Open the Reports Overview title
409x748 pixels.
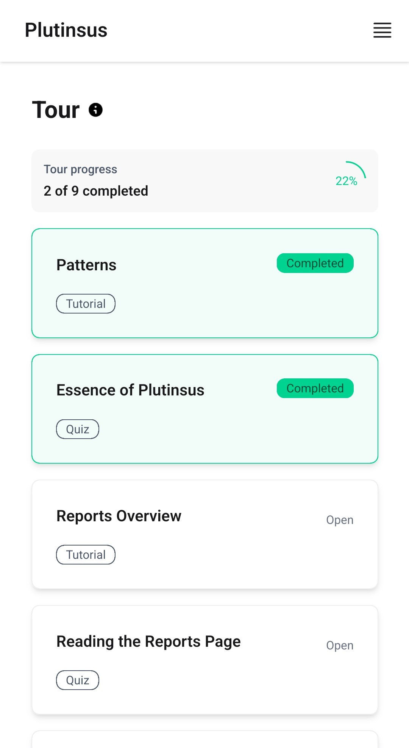[x=119, y=516]
